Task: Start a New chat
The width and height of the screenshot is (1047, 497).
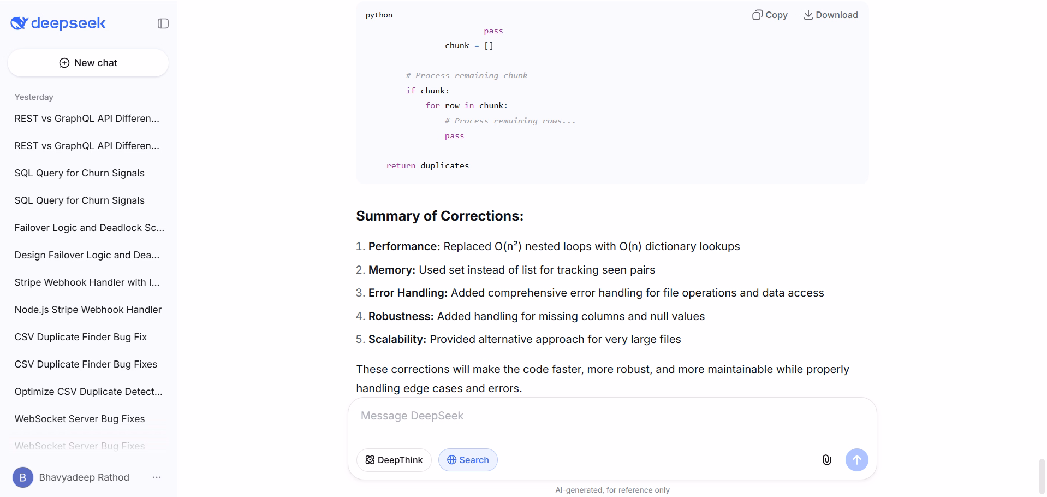Action: pyautogui.click(x=88, y=63)
